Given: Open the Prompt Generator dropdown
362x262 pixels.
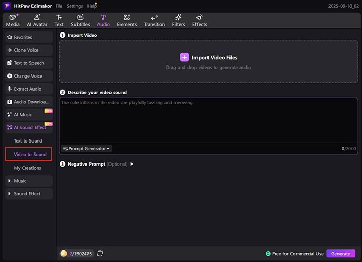Looking at the screenshot, I should pos(87,149).
